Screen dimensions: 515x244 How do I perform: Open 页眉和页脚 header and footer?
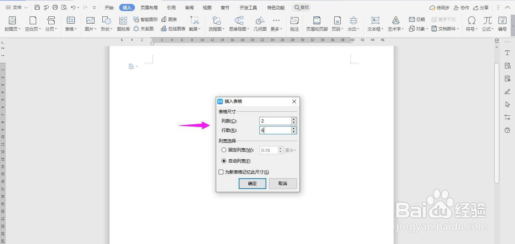pyautogui.click(x=317, y=24)
